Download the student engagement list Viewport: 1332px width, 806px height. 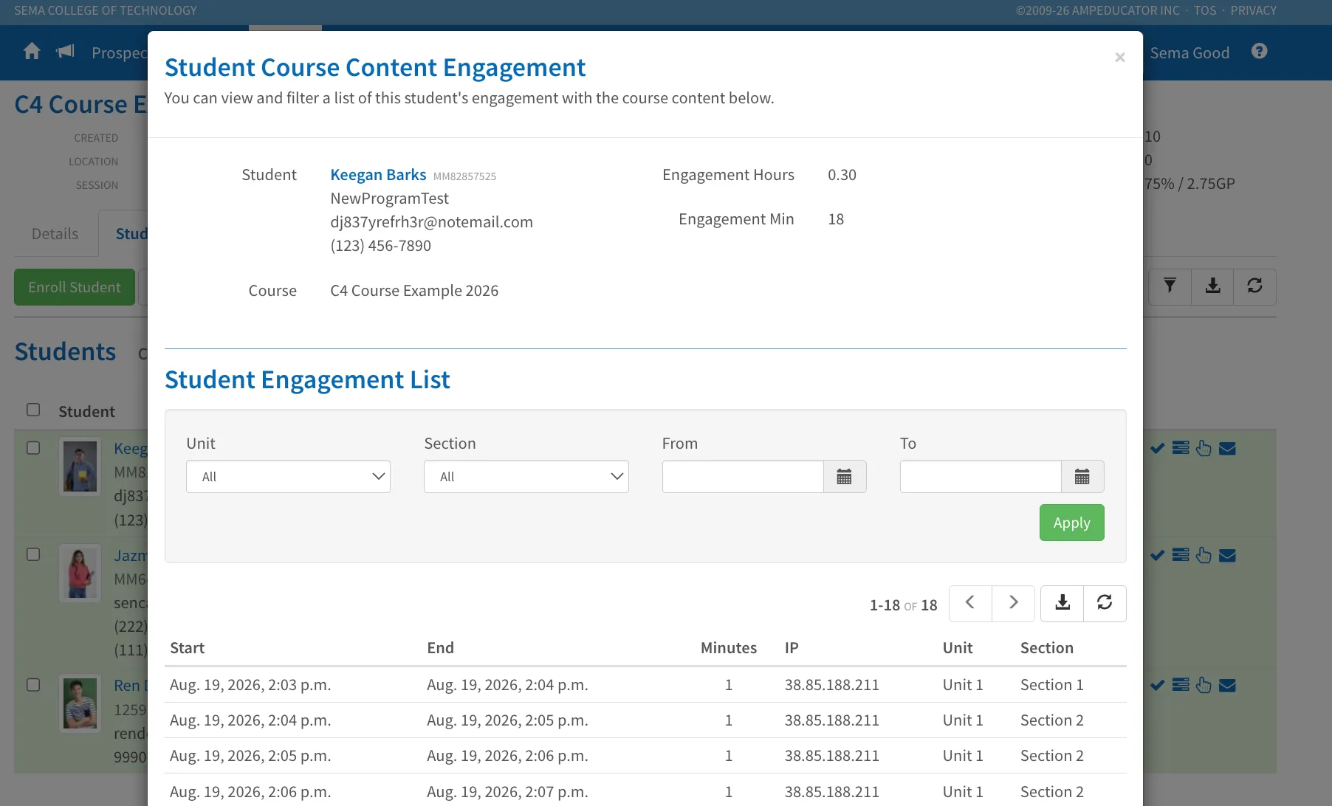pos(1062,603)
